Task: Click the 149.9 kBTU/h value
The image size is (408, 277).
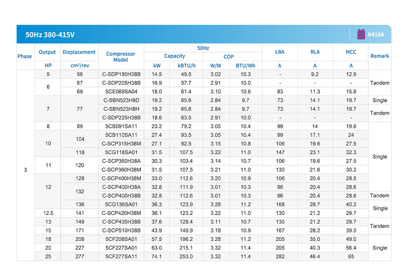Action: pyautogui.click(x=186, y=230)
